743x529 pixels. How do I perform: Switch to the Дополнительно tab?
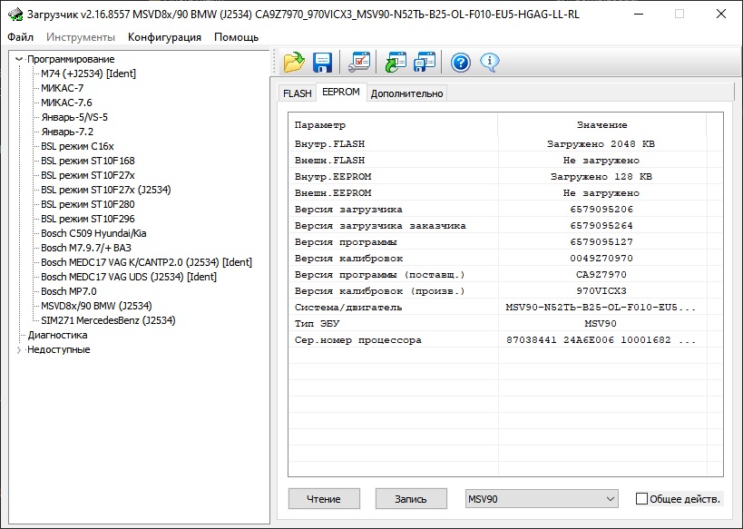[x=406, y=93]
